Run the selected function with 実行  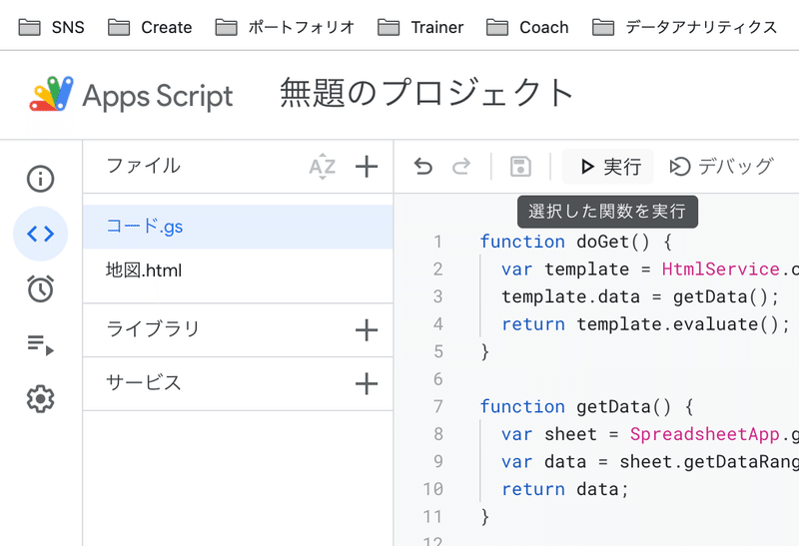(x=609, y=167)
